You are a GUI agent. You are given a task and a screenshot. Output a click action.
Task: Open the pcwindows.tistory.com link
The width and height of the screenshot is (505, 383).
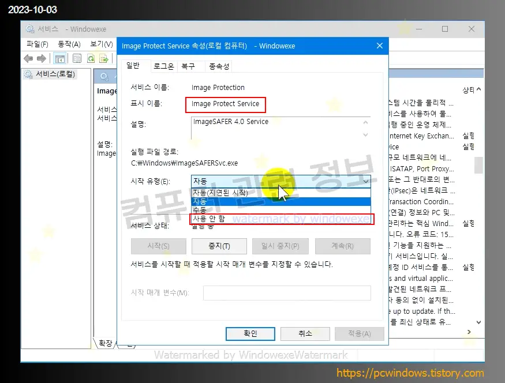(x=410, y=373)
